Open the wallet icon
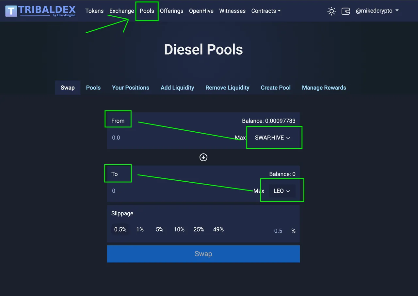Image resolution: width=418 pixels, height=296 pixels. 346,11
